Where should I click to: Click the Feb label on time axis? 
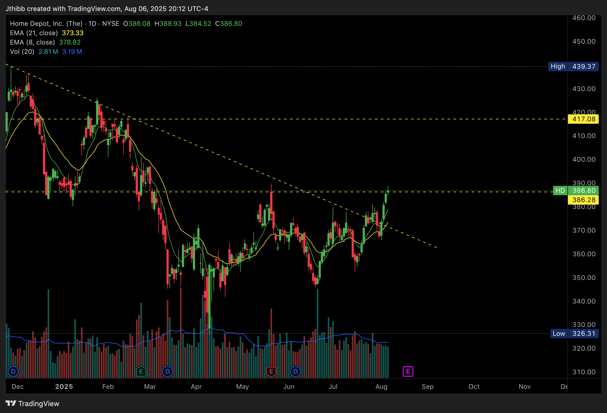click(x=108, y=387)
